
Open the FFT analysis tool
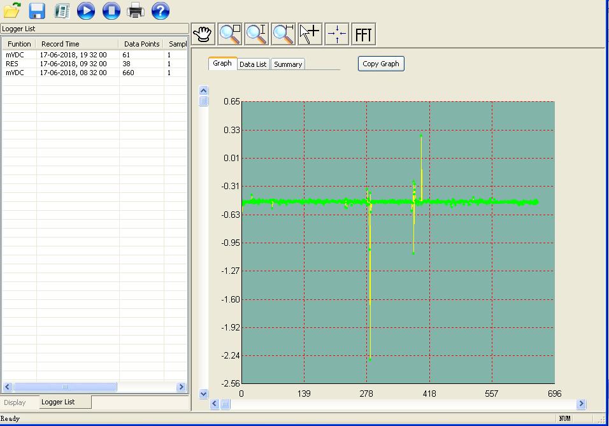(364, 34)
